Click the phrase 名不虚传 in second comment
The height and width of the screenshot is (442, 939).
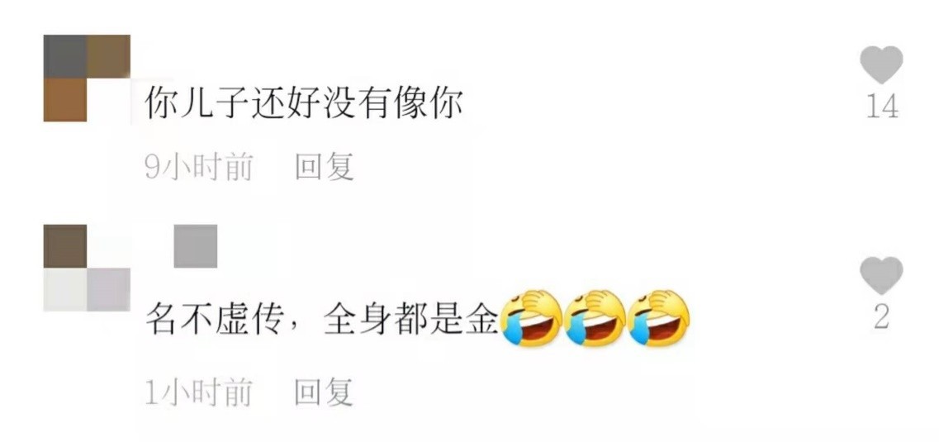pyautogui.click(x=215, y=321)
